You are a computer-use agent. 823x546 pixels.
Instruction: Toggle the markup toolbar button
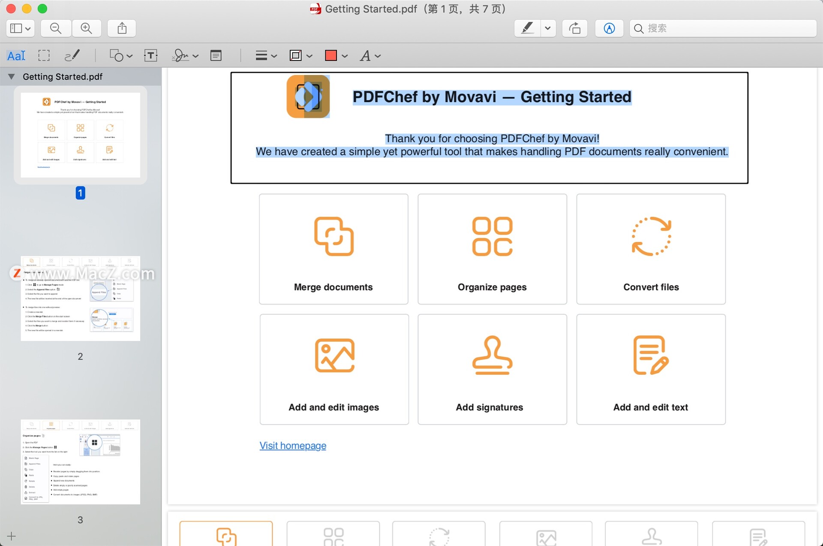609,28
